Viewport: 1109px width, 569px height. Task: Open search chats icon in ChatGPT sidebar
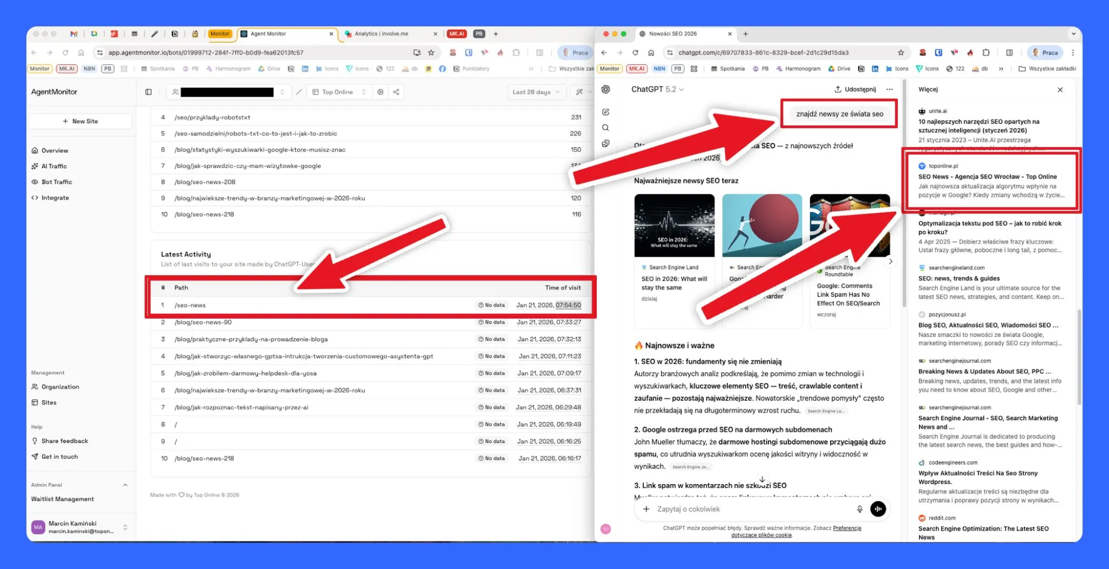tap(606, 128)
